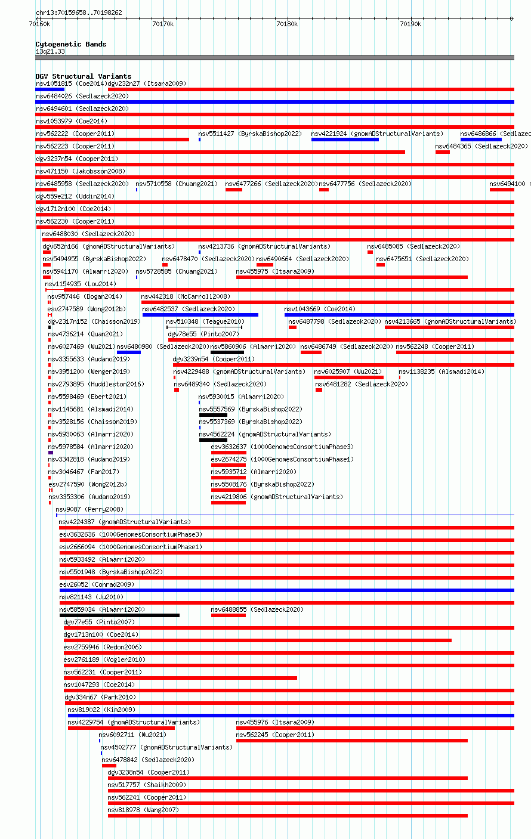This screenshot has height=839, width=531.
Task: Click nsv6092711 (Wu2021) label
Action: (132, 735)
